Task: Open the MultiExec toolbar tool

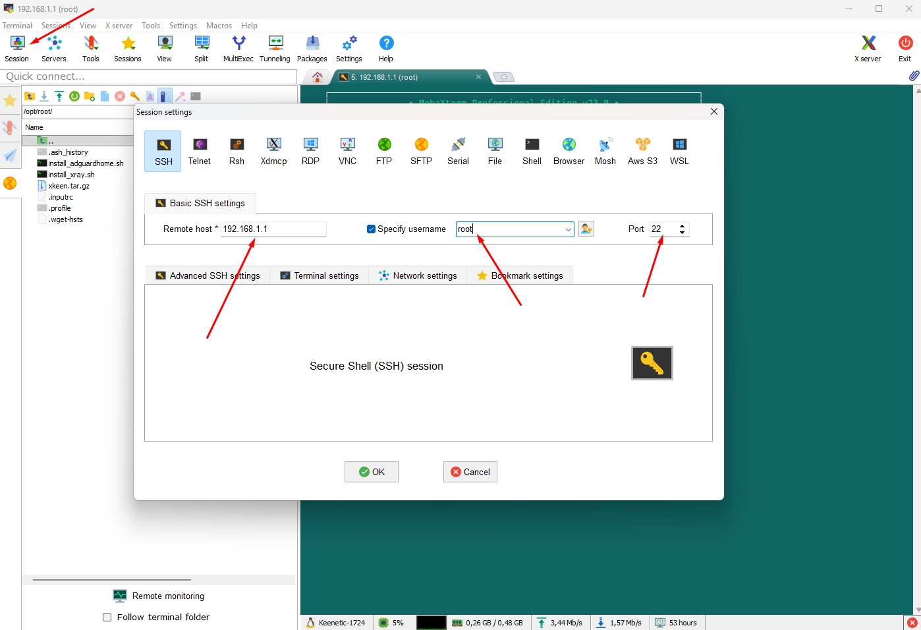Action: 238,46
